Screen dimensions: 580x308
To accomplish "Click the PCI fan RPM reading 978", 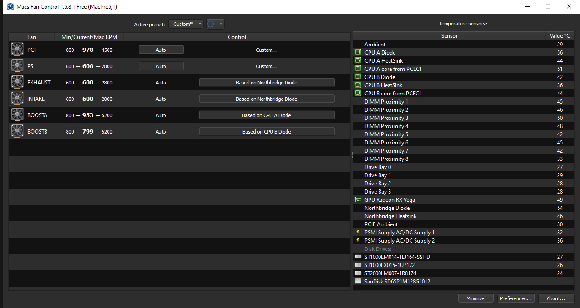I will [88, 50].
